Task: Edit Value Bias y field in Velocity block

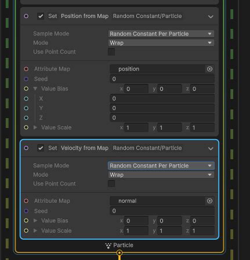Action: [x=169, y=221]
